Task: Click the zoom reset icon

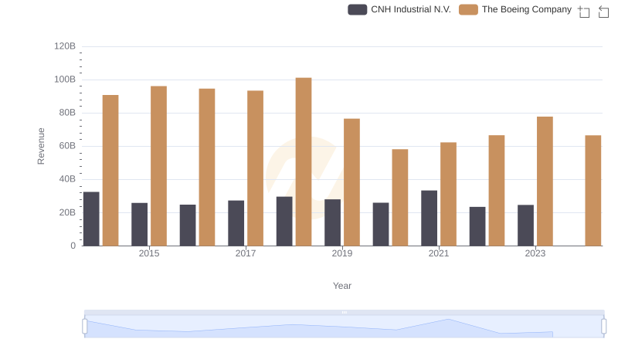Action: tap(603, 12)
